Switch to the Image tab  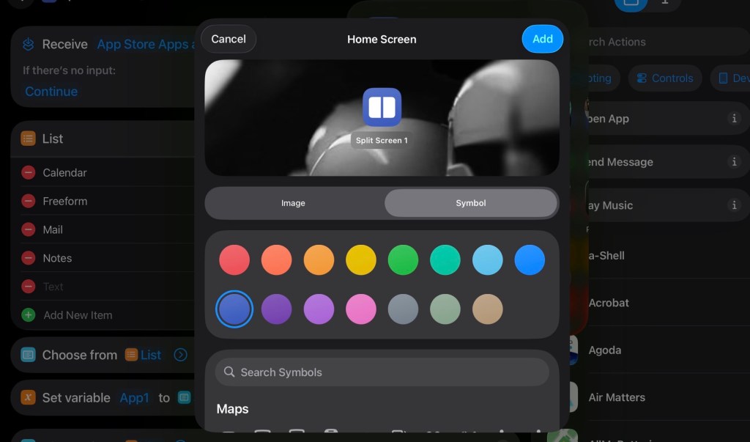pos(293,203)
